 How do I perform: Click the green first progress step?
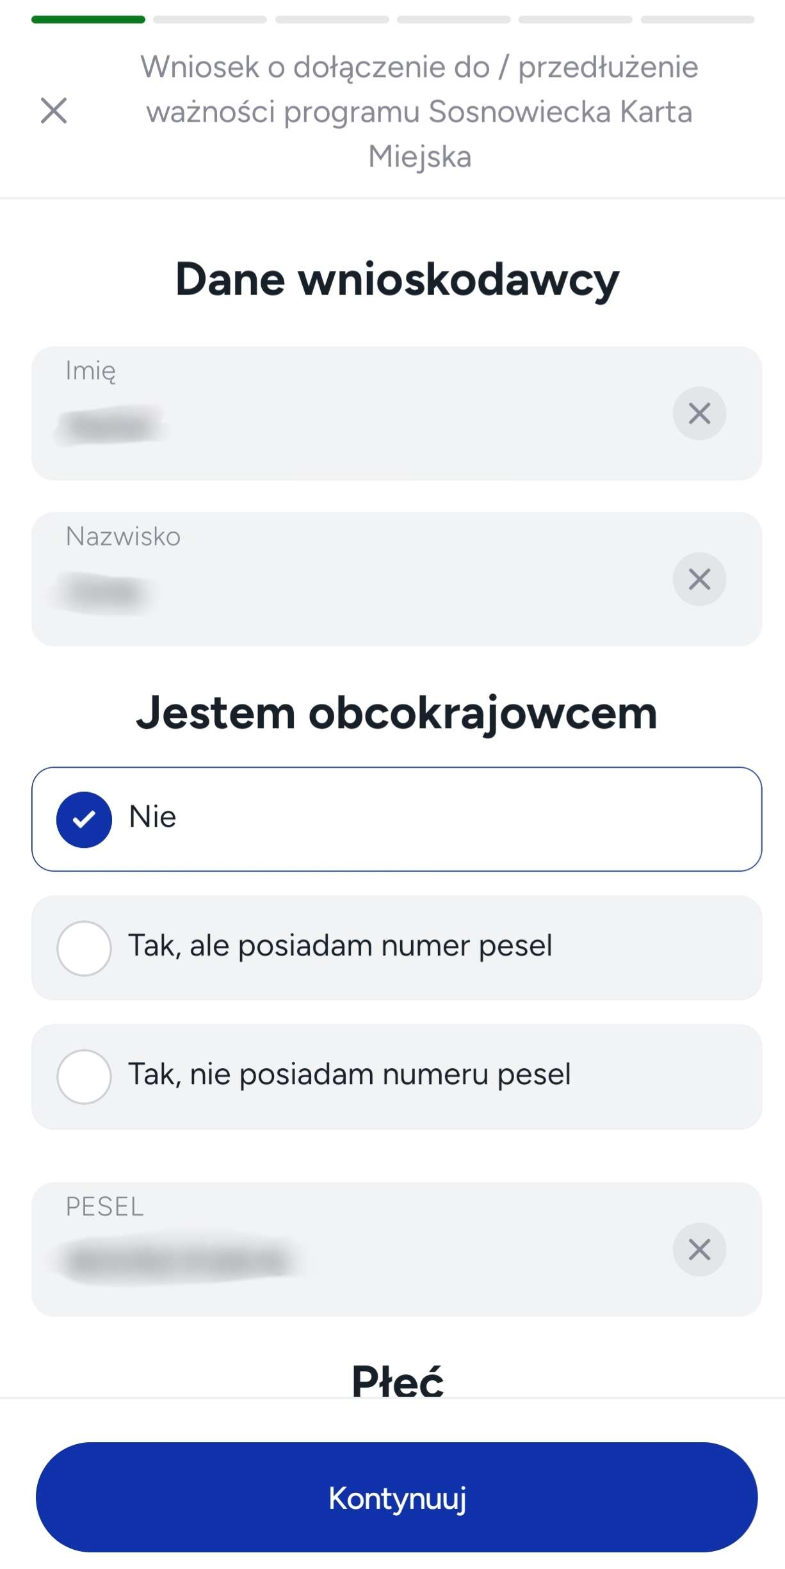click(88, 20)
